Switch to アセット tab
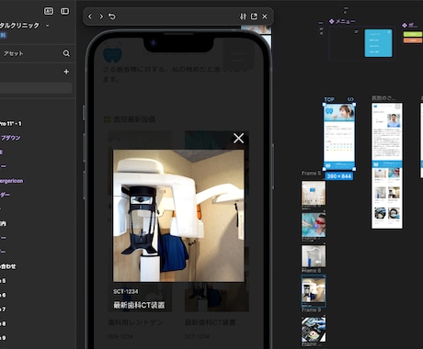The height and width of the screenshot is (349, 423). (x=14, y=53)
